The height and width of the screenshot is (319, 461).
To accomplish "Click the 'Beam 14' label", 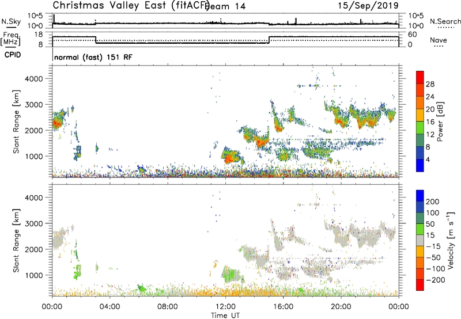I will pyautogui.click(x=226, y=6).
